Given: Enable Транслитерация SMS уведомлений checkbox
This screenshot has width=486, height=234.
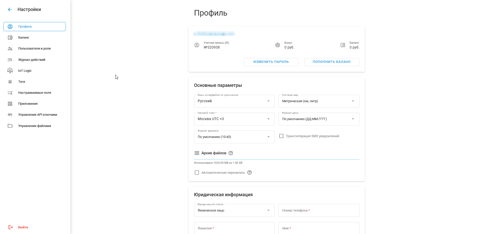Looking at the screenshot, I should tap(281, 136).
